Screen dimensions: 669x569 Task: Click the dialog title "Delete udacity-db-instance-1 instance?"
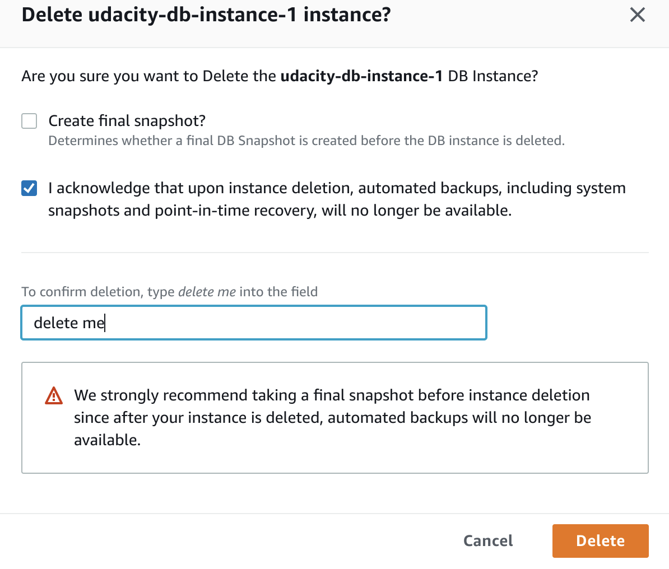point(206,15)
